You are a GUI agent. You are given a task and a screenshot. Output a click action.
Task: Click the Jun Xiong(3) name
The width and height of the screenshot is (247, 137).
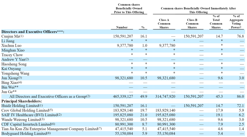click(12, 78)
